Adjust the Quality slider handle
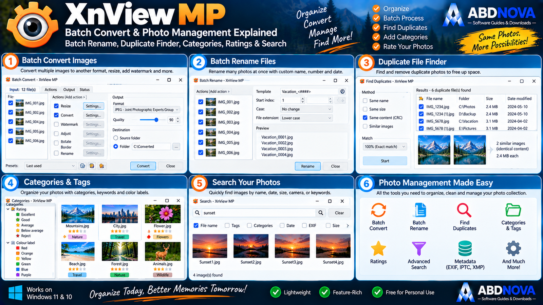 tap(156, 120)
